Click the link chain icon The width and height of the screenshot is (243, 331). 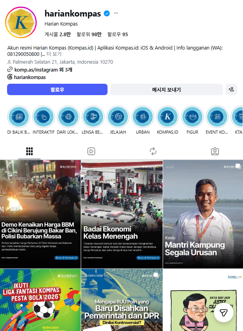click(10, 70)
